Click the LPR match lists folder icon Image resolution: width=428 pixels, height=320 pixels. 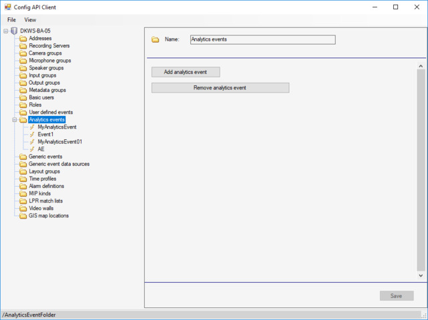pos(23,201)
